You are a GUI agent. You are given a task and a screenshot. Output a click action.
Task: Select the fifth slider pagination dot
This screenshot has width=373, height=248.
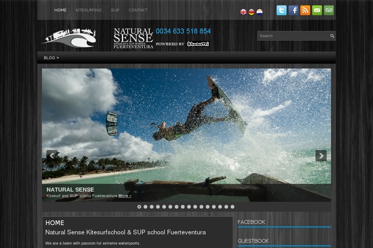[x=164, y=206]
